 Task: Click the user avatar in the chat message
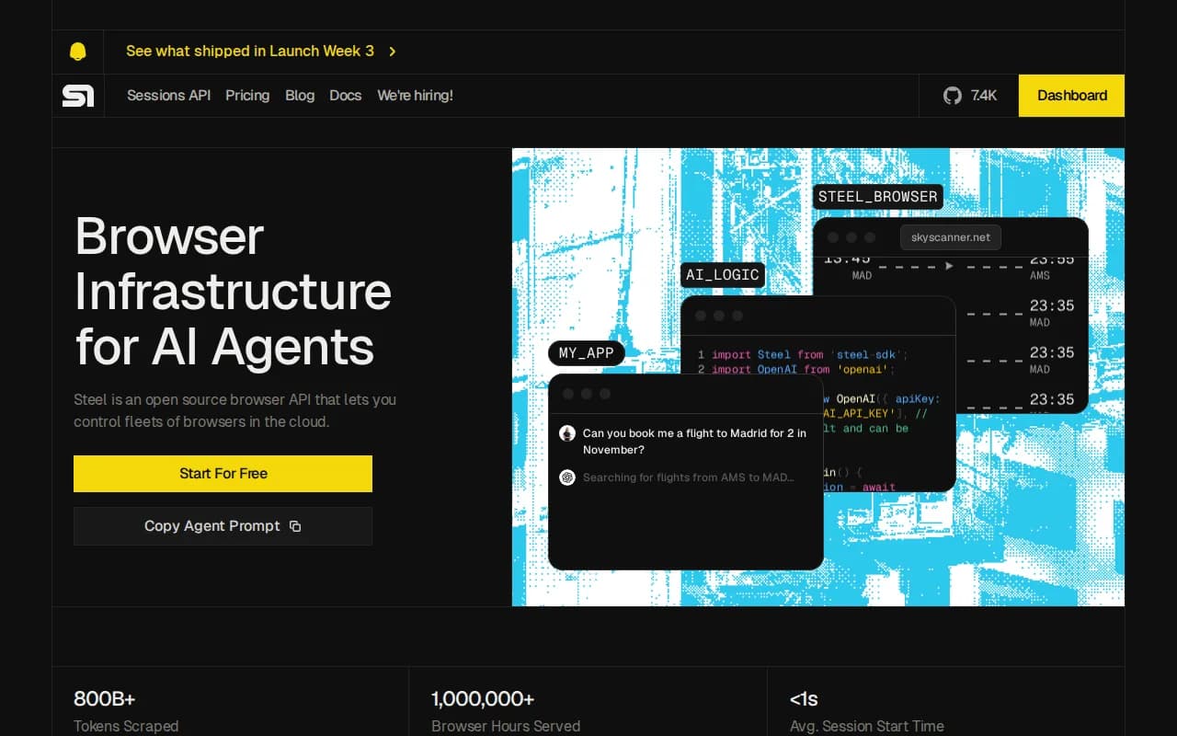(x=567, y=433)
